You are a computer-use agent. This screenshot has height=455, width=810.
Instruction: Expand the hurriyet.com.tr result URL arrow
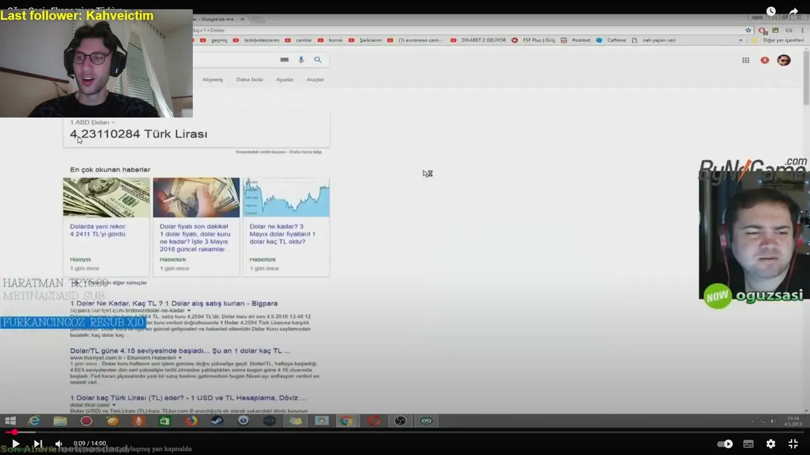(x=180, y=358)
